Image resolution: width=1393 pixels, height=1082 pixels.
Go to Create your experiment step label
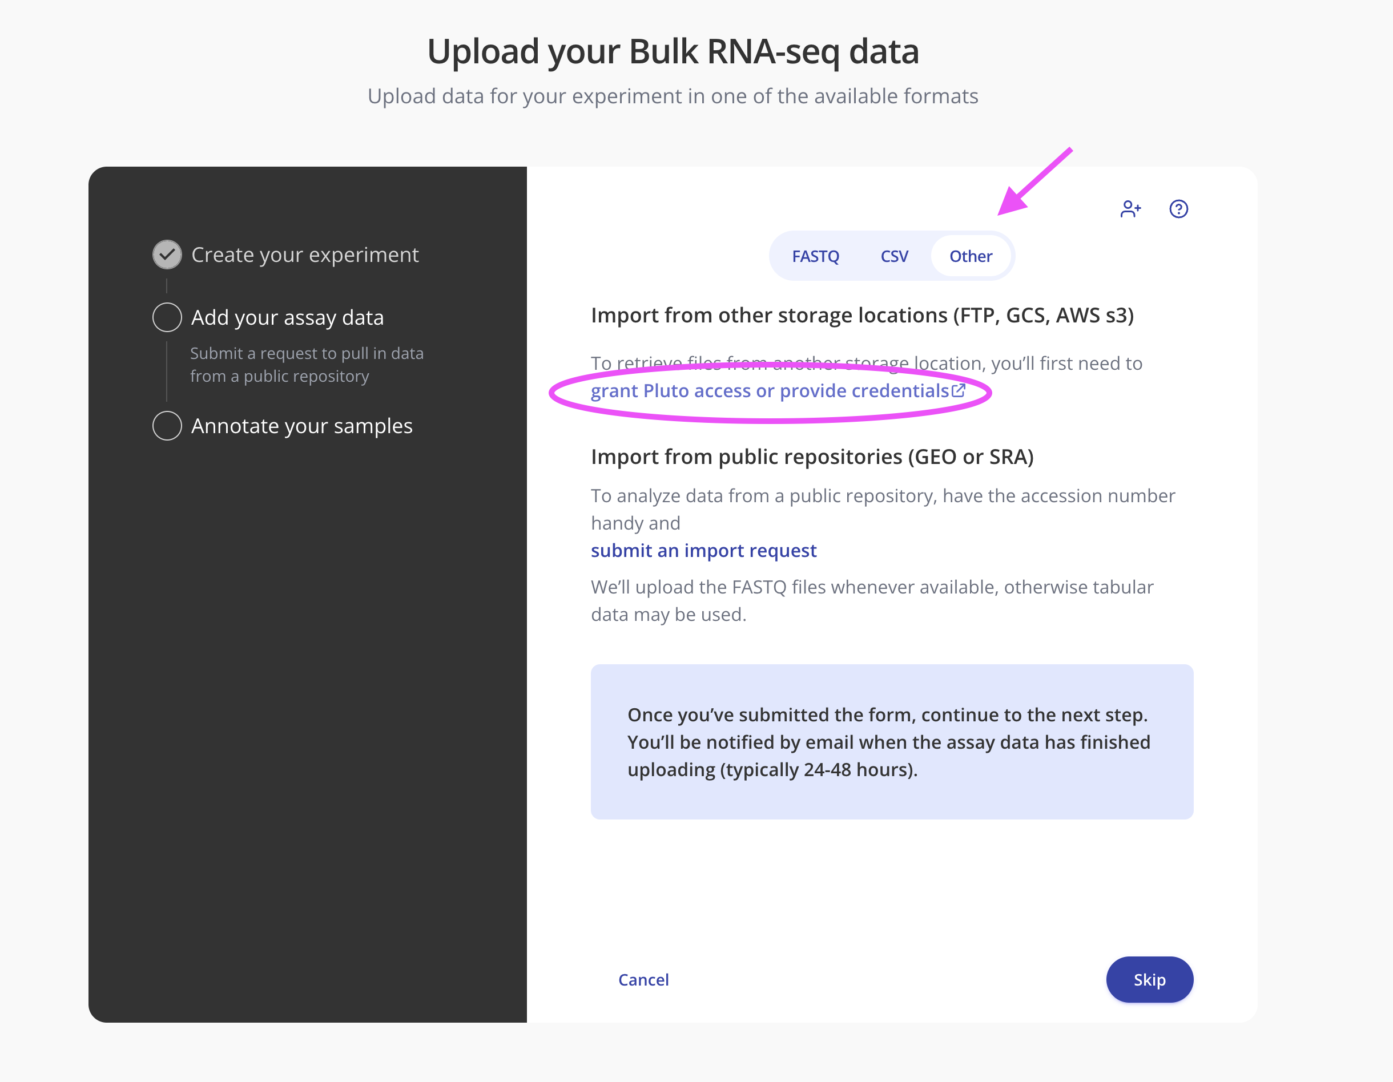(305, 255)
